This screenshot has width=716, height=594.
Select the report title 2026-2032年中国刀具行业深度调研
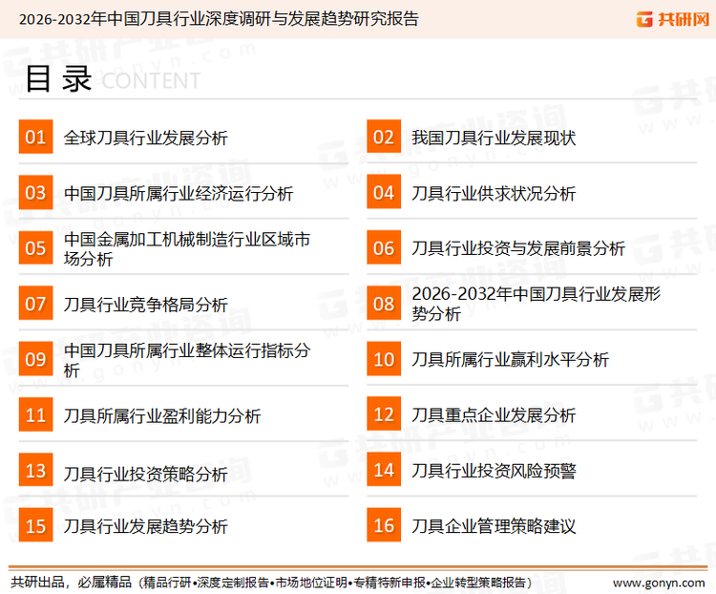tap(219, 19)
